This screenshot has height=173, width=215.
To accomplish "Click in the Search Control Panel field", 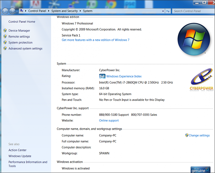I will tap(193, 11).
